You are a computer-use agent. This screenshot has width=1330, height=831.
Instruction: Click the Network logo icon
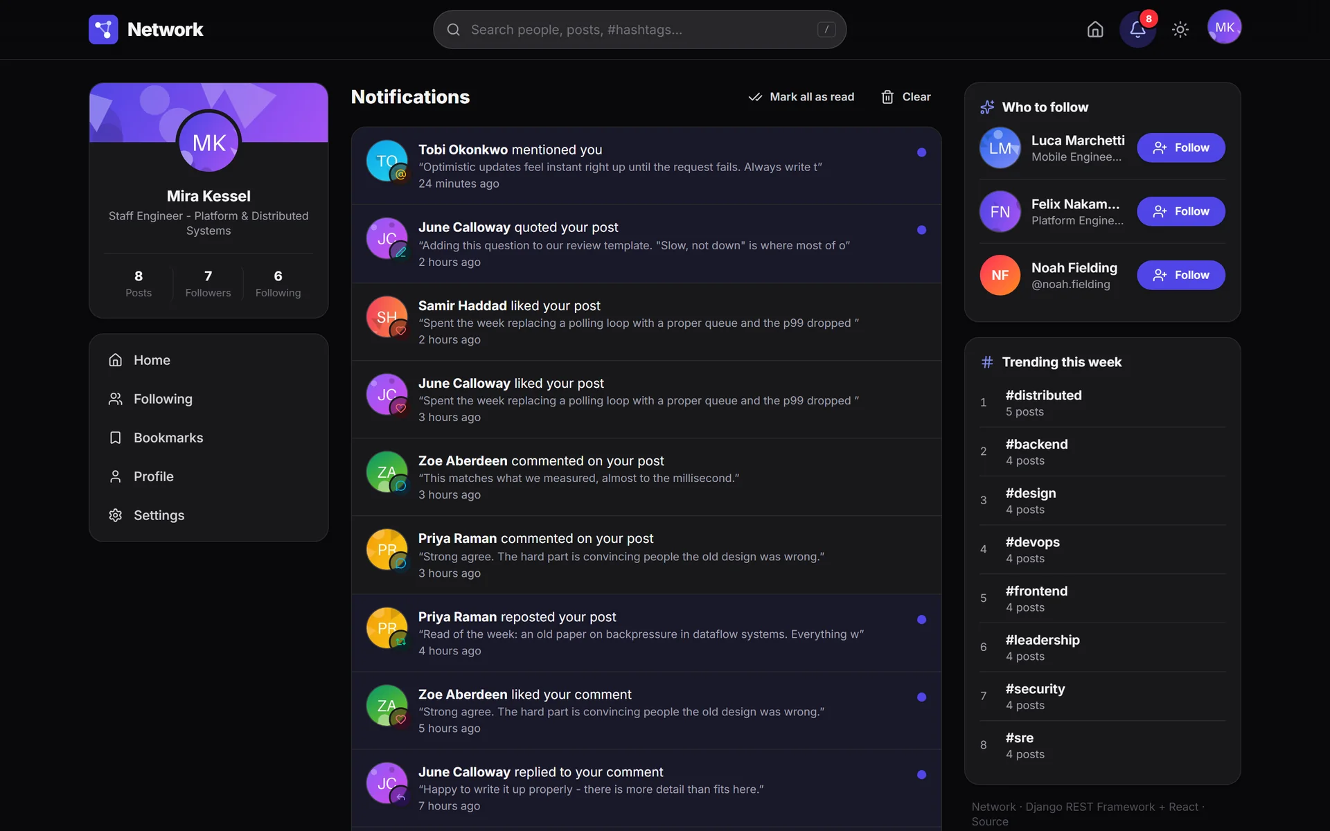coord(103,29)
